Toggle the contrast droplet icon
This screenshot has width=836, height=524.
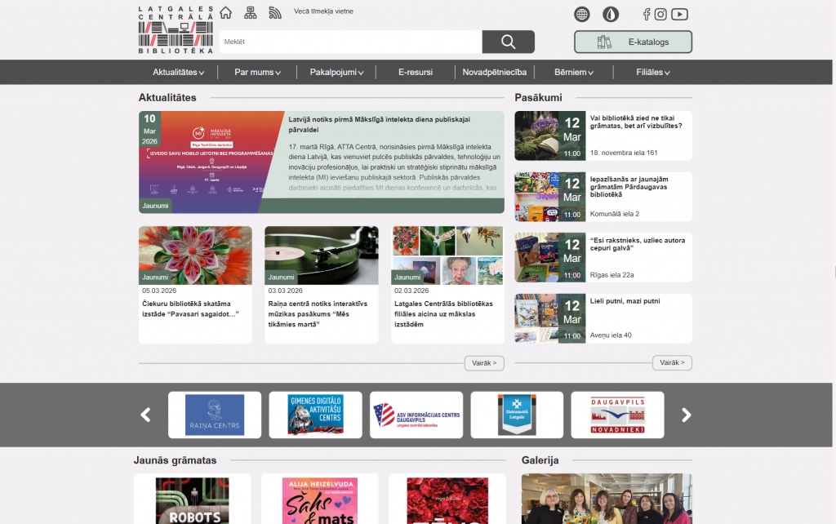[611, 14]
